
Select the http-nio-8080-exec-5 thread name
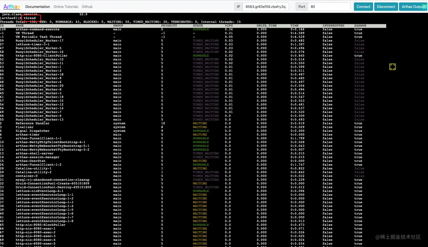[x=35, y=244]
